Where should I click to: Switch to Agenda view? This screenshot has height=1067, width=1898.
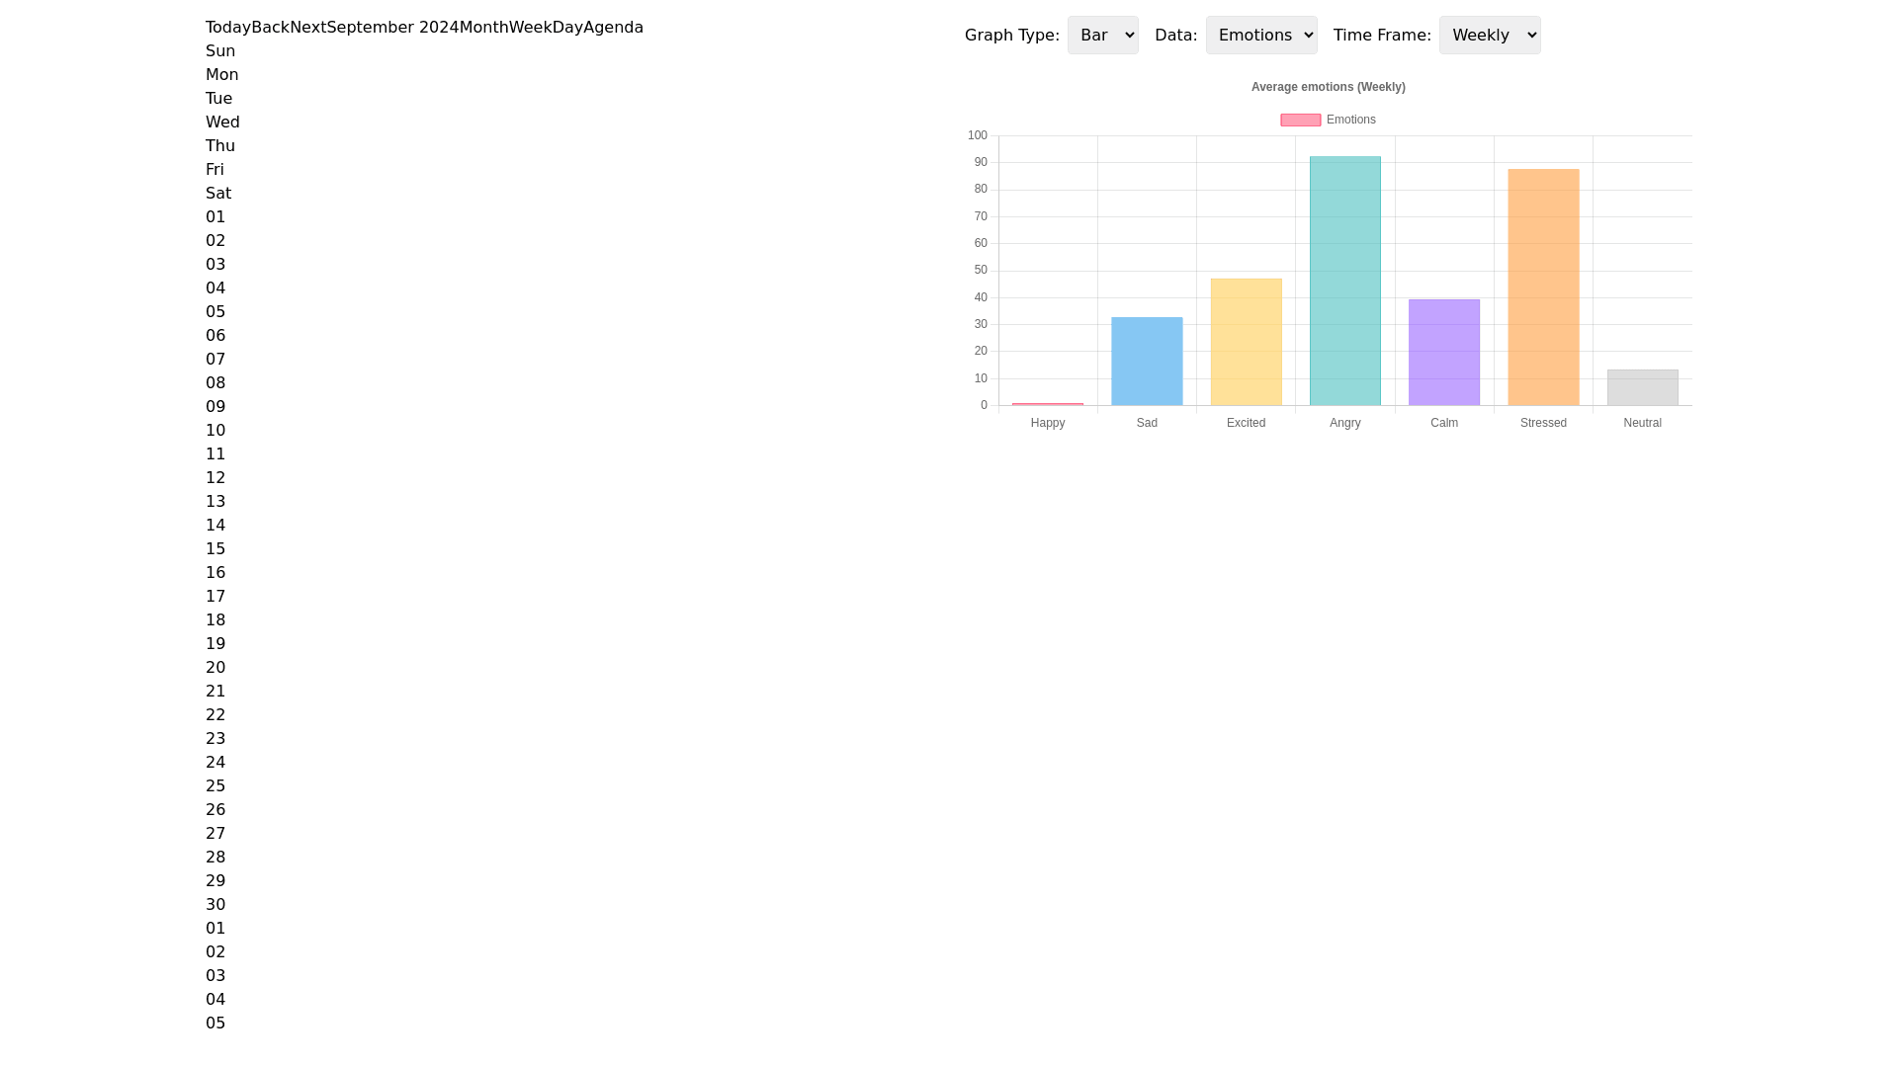[x=615, y=27]
